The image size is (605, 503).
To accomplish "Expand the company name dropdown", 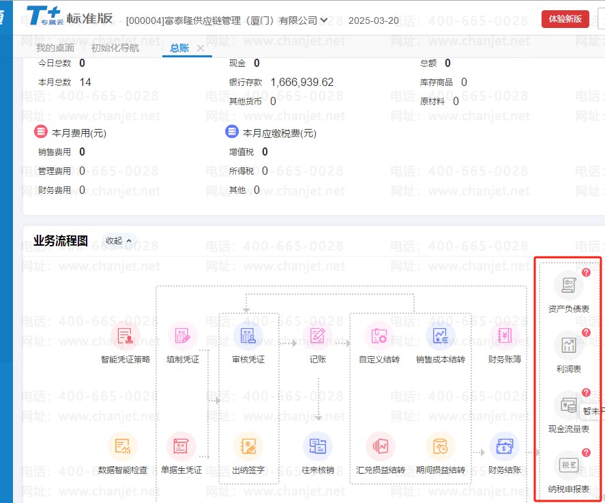I will [323, 20].
